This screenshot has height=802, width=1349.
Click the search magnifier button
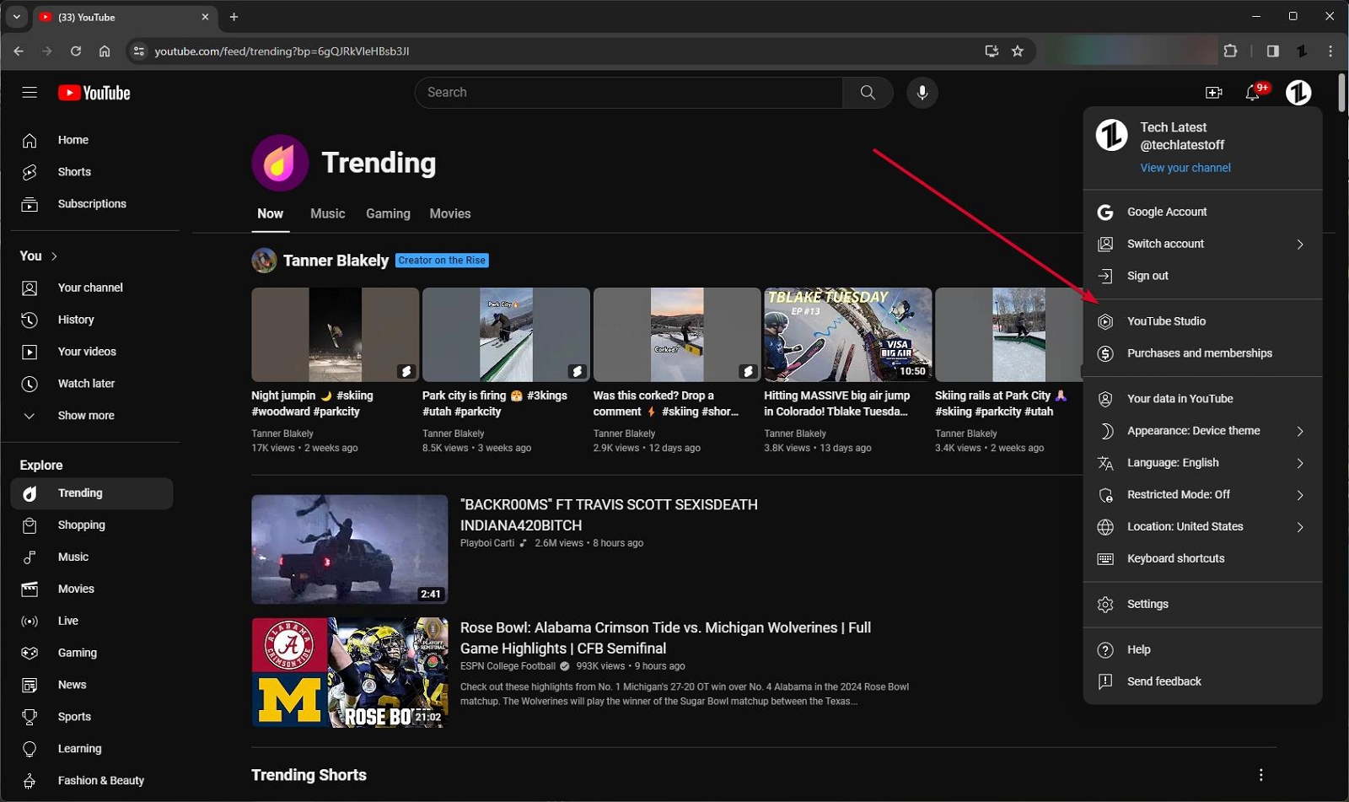pos(868,93)
